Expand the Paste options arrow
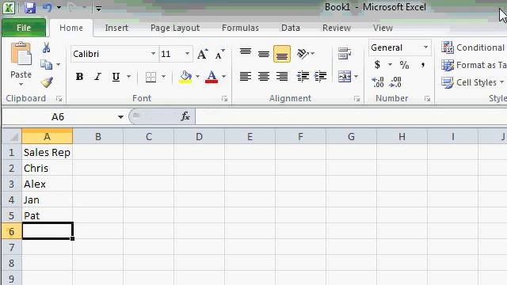 (x=21, y=85)
